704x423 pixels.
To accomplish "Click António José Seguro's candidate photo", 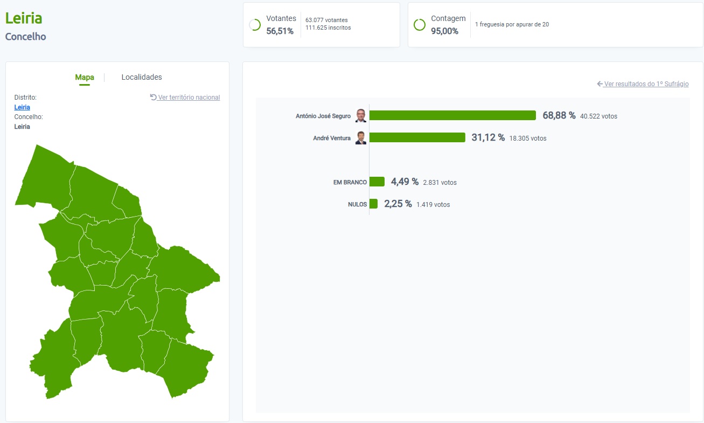I will 361,116.
